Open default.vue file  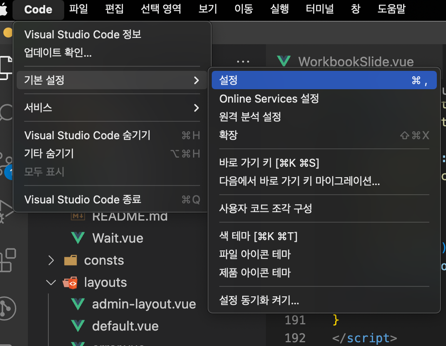click(x=125, y=326)
